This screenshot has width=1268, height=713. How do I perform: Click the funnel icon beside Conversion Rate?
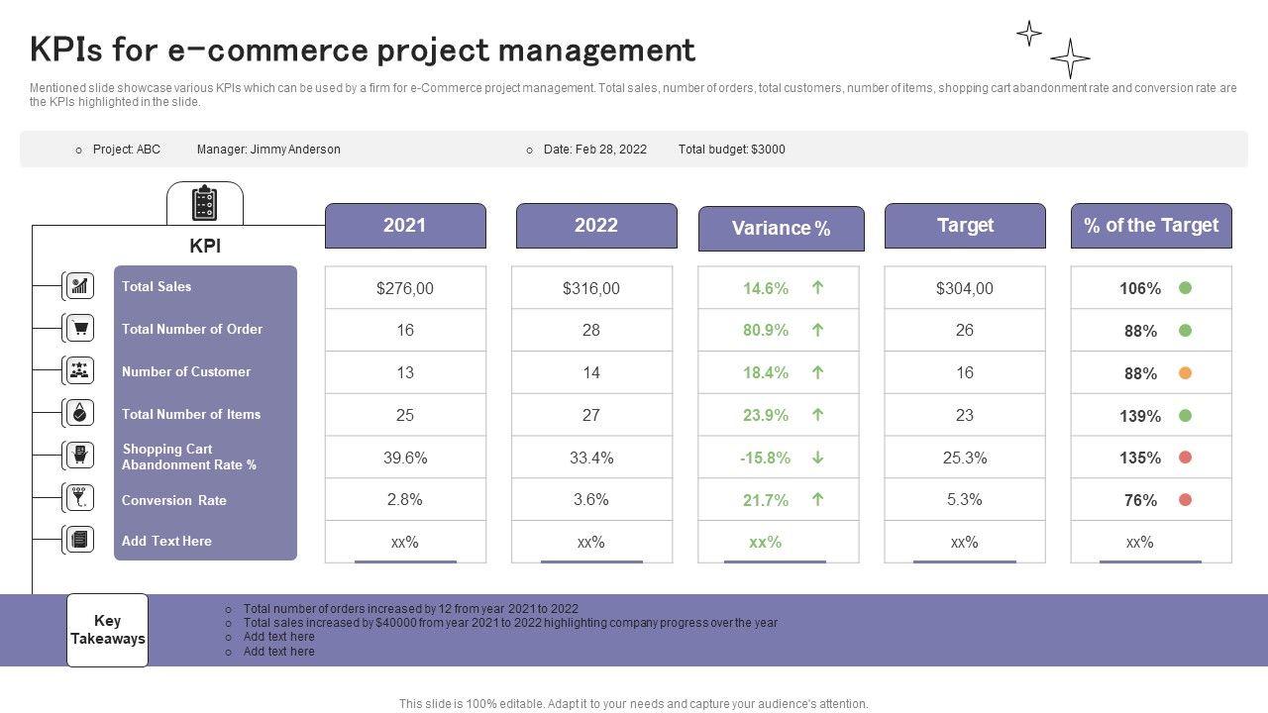click(x=79, y=498)
